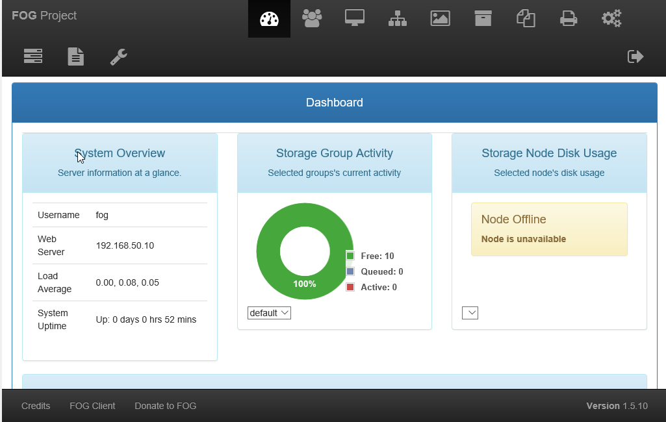Open Reports via the document icon
666x422 pixels.
click(x=76, y=57)
